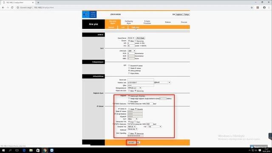Click the address bar URL
The image size is (272, 153).
click(44, 8)
